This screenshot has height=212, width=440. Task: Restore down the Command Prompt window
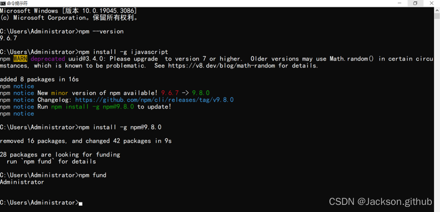[x=415, y=3]
